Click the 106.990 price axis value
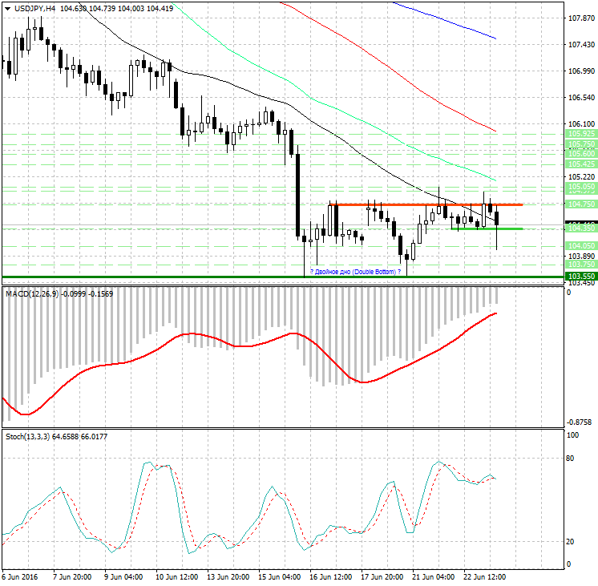The height and width of the screenshot is (586, 598). [x=581, y=71]
